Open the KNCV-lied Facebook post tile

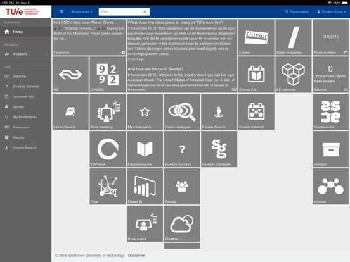89,37
